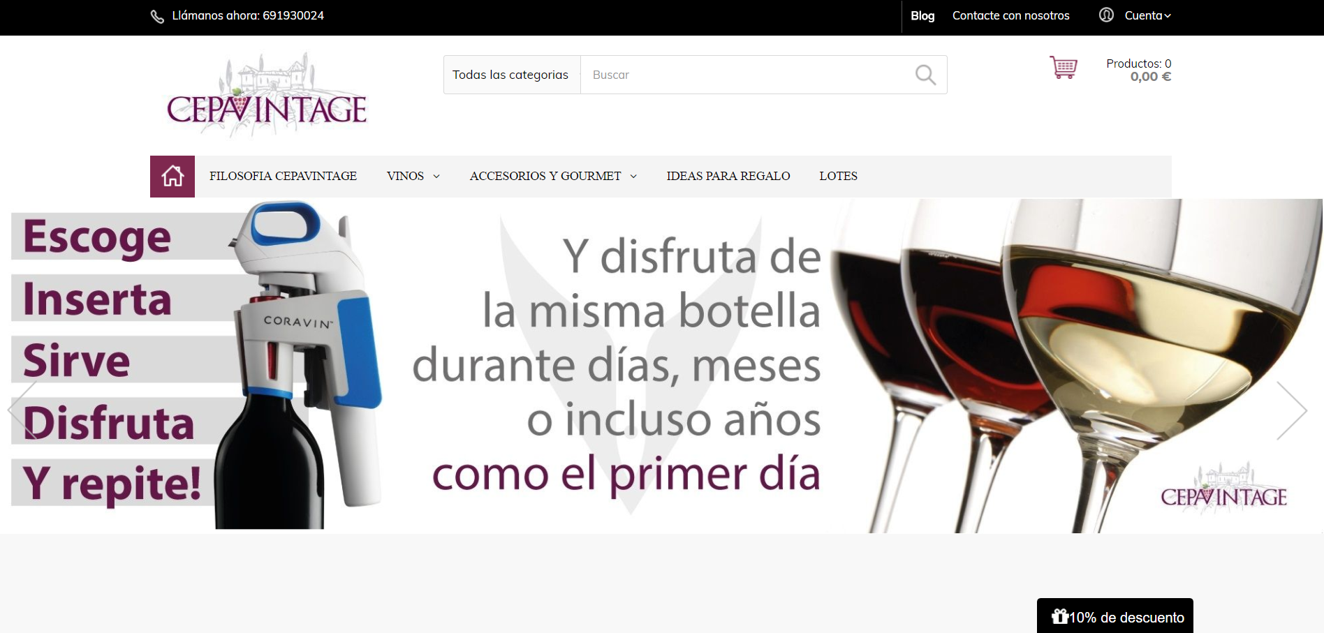Open ACCESORIOS Y GOURMET menu item
This screenshot has height=633, width=1324.
pos(545,176)
